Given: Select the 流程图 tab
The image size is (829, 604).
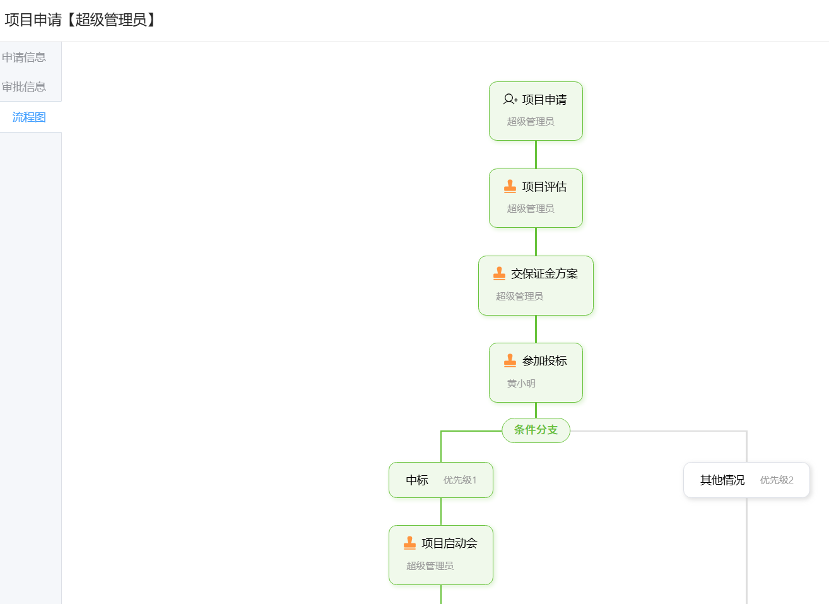Looking at the screenshot, I should coord(29,117).
